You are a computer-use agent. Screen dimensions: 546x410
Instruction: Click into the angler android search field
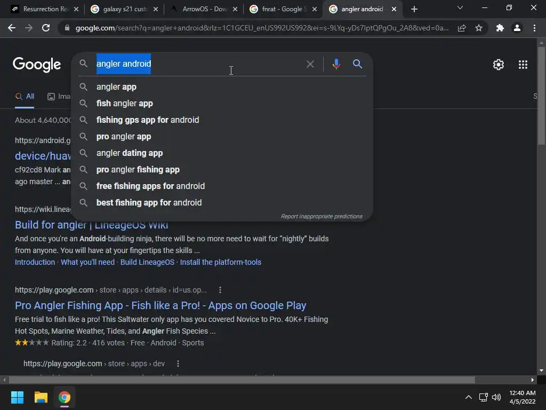coord(198,64)
